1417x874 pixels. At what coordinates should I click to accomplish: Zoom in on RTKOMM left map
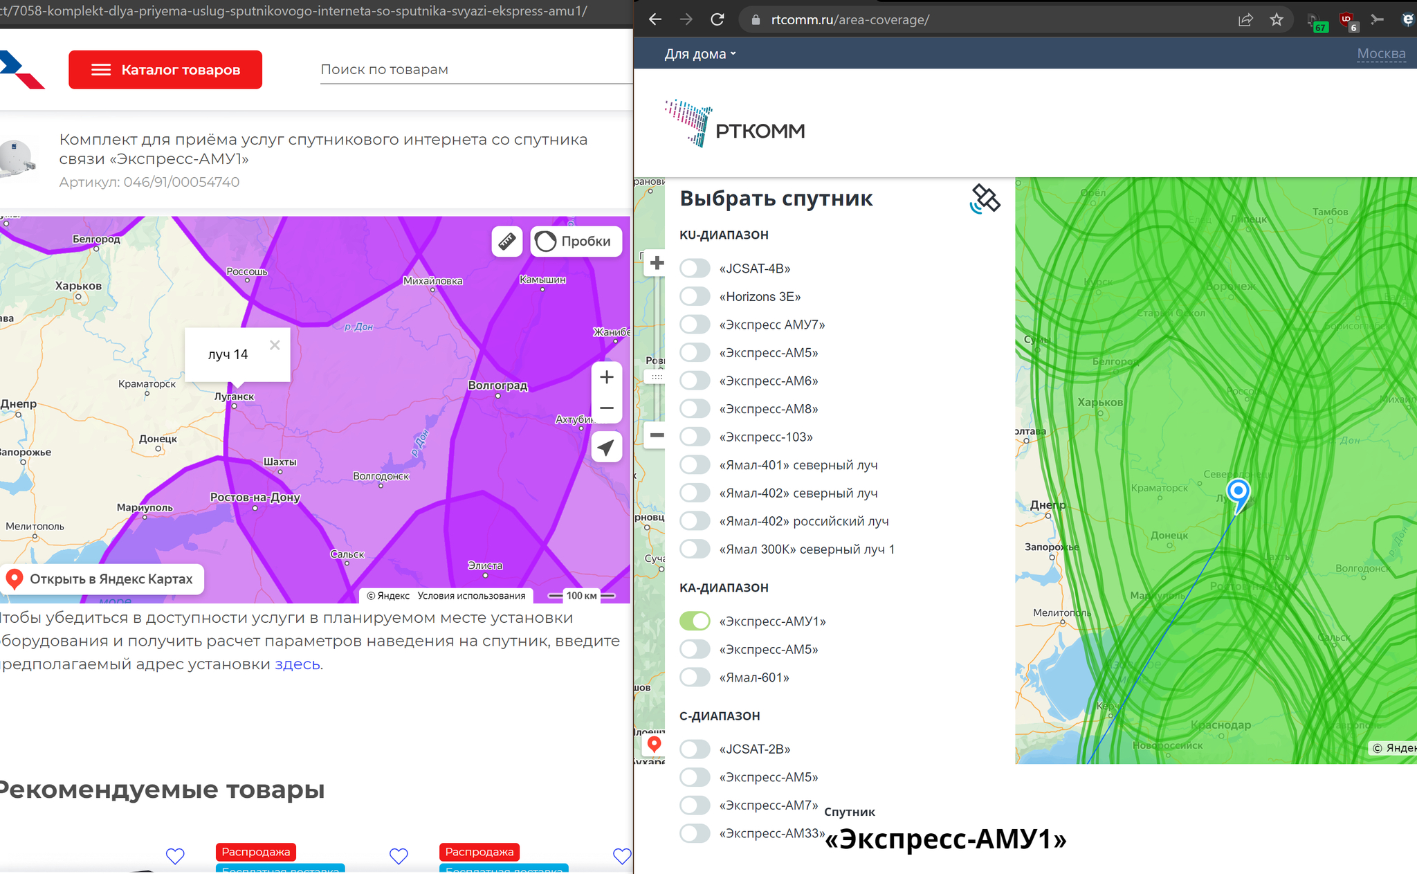coord(657,263)
